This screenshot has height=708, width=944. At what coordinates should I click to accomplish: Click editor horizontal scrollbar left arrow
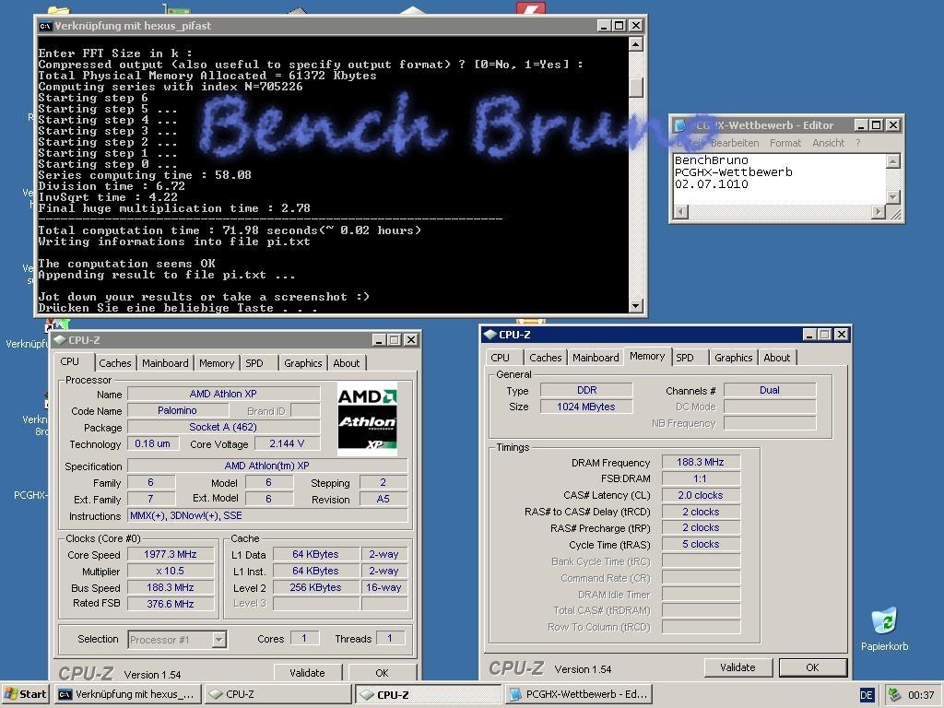(x=680, y=211)
